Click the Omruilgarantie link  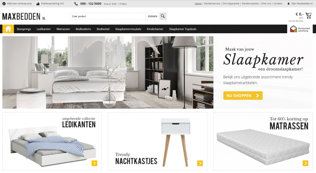231,4
